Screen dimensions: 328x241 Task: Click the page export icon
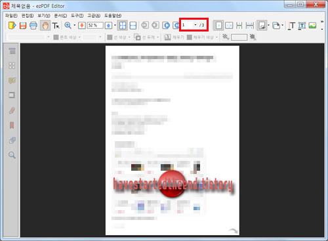[x=276, y=26]
